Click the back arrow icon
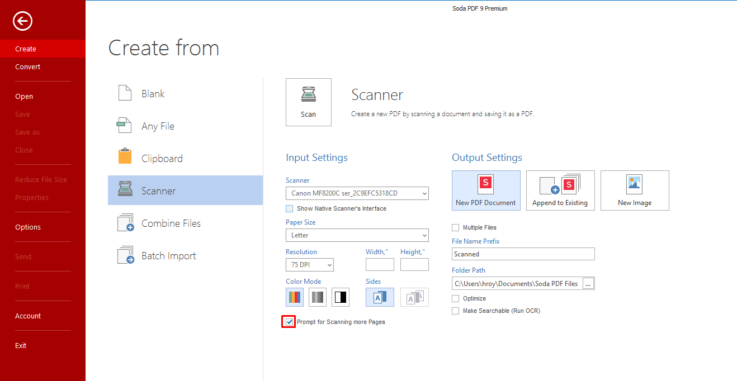Viewport: 737px width, 381px height. (x=23, y=22)
